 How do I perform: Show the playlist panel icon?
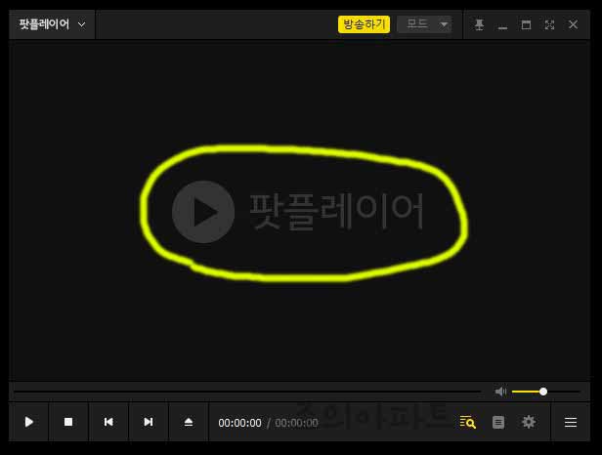pos(498,423)
